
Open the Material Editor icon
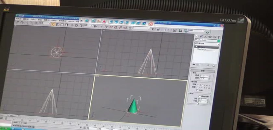pos(180,31)
